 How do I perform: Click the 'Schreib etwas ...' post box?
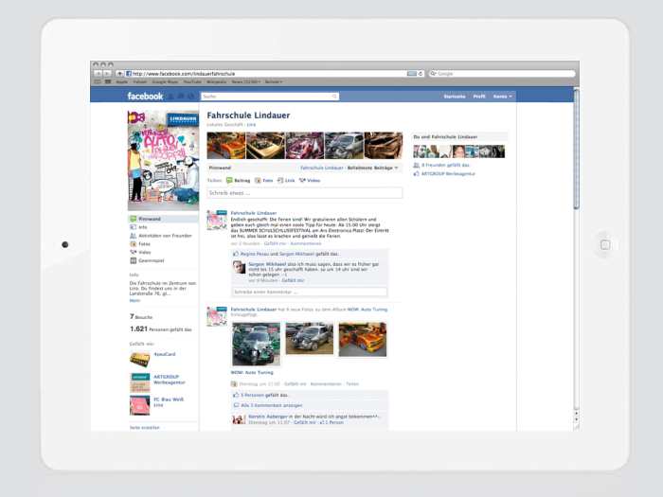pos(304,193)
